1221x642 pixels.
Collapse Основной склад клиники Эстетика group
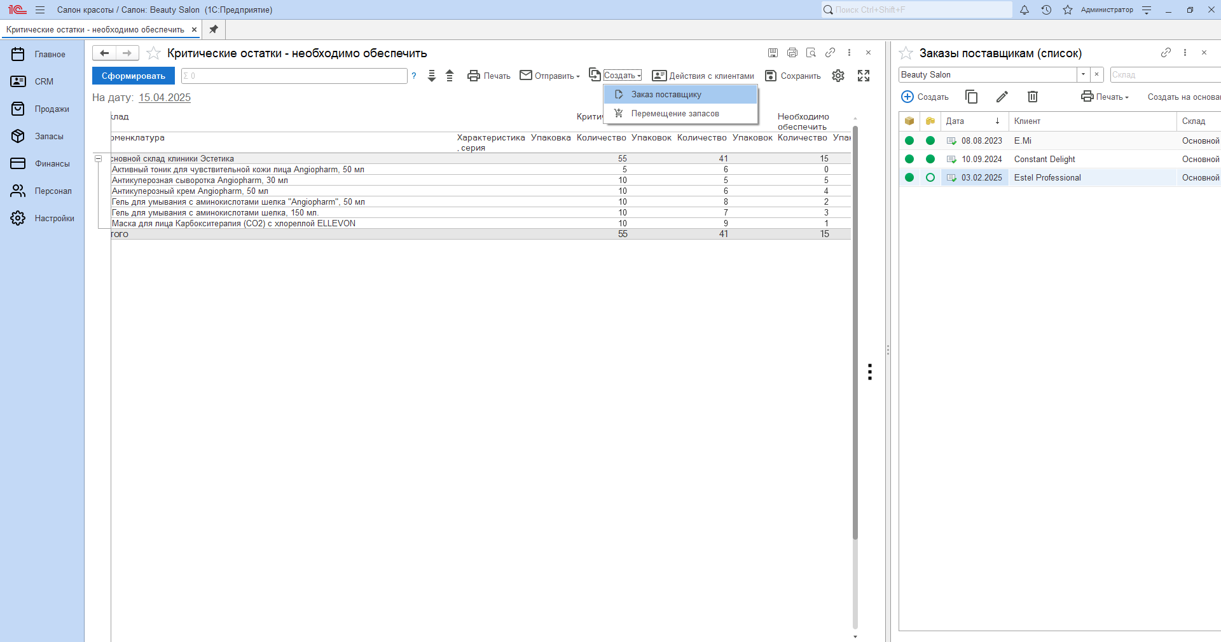coord(98,158)
